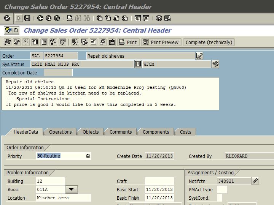Expand the Priority 50-Routine dropdown list
274x205 pixels.
[88, 156]
